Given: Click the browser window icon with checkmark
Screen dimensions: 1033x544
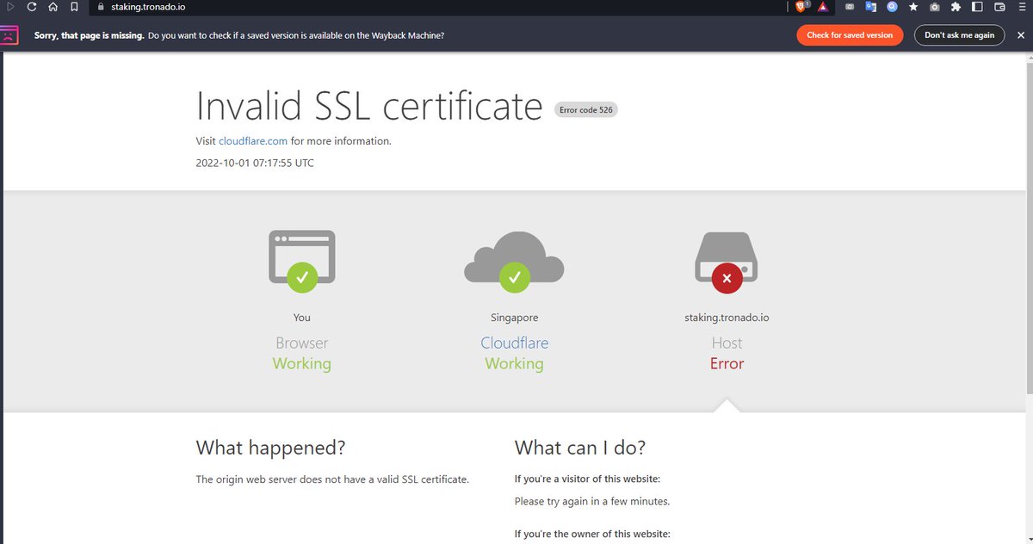Looking at the screenshot, I should [x=301, y=261].
